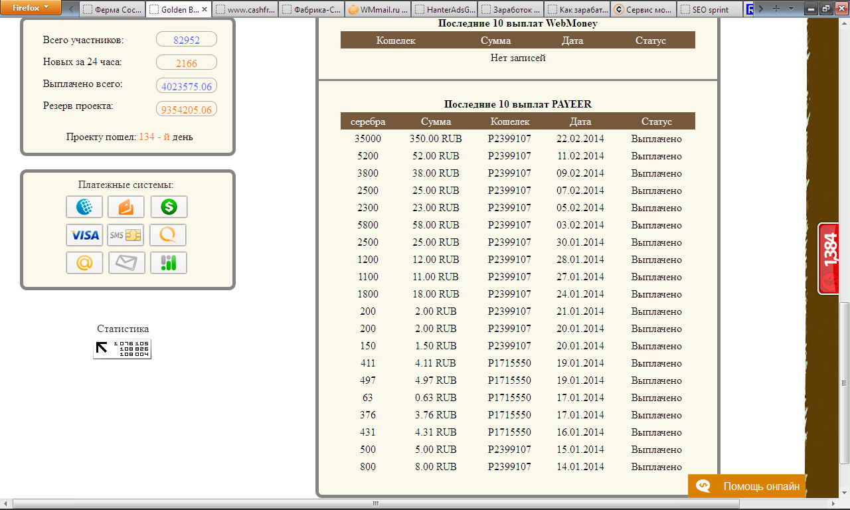Screen dimensions: 850x510
Task: Click the Выплачено status for 14.01.2014
Action: (x=657, y=467)
